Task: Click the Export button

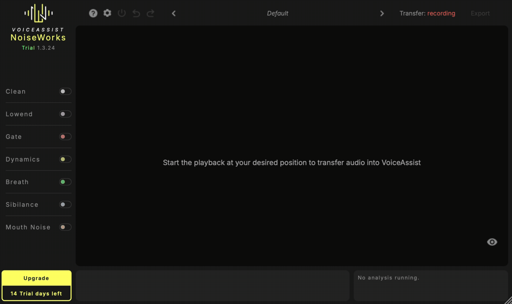Action: tap(480, 13)
